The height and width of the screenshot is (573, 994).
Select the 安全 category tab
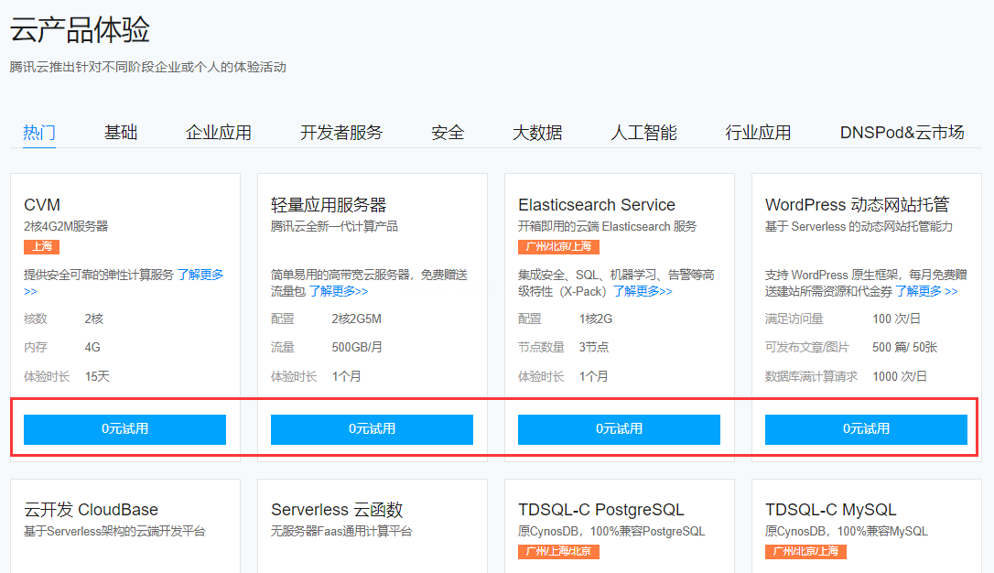pyautogui.click(x=448, y=133)
